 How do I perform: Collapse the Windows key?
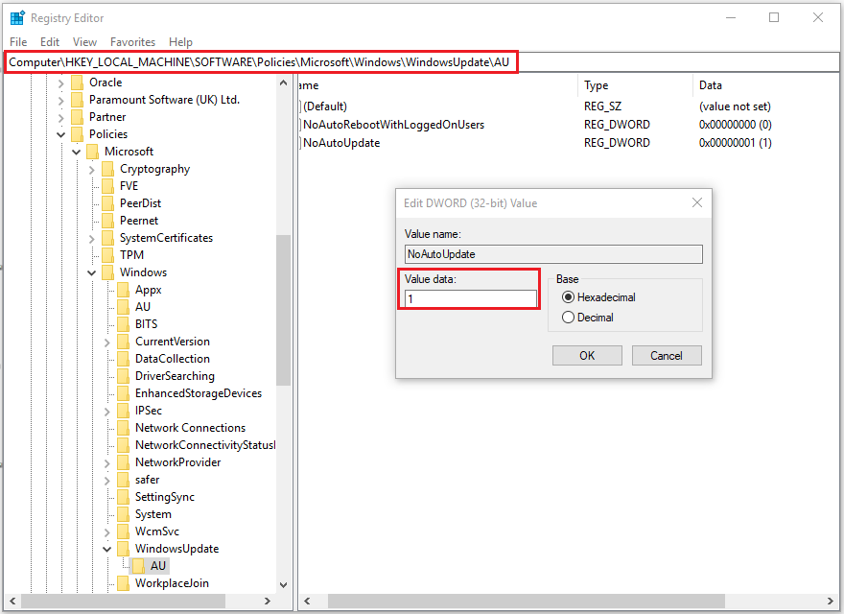click(91, 273)
